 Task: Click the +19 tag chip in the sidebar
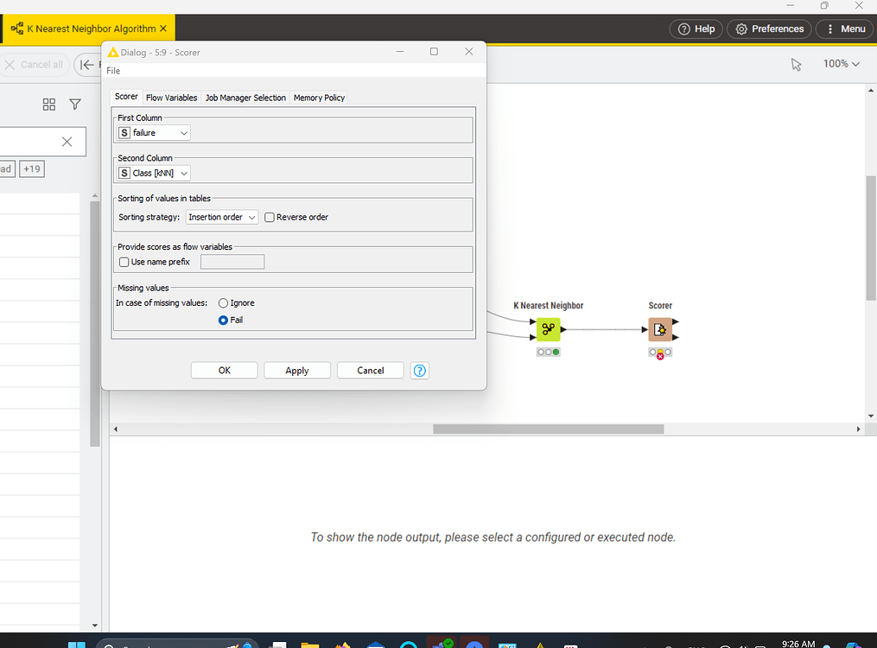tap(31, 168)
